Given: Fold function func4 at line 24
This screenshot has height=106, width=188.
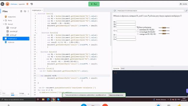Looking at the screenshot, I should [x=37, y=69].
